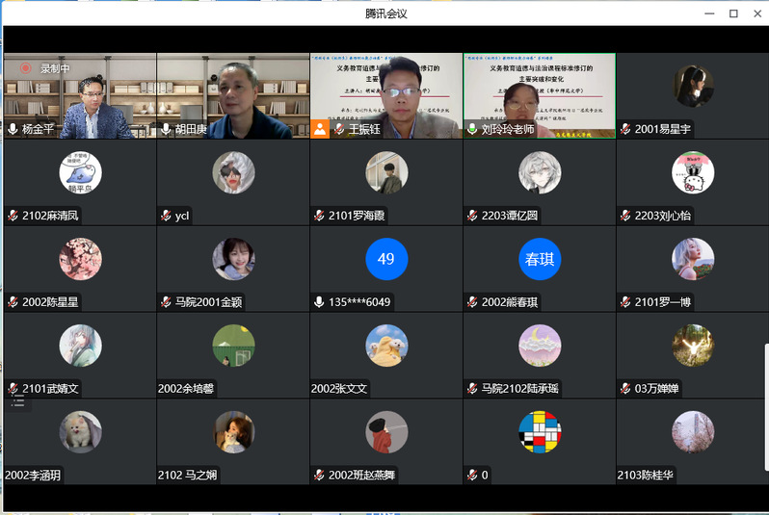Viewport: 769px width, 515px height.
Task: Click the microphone icon beside 135****6049
Action: 319,302
